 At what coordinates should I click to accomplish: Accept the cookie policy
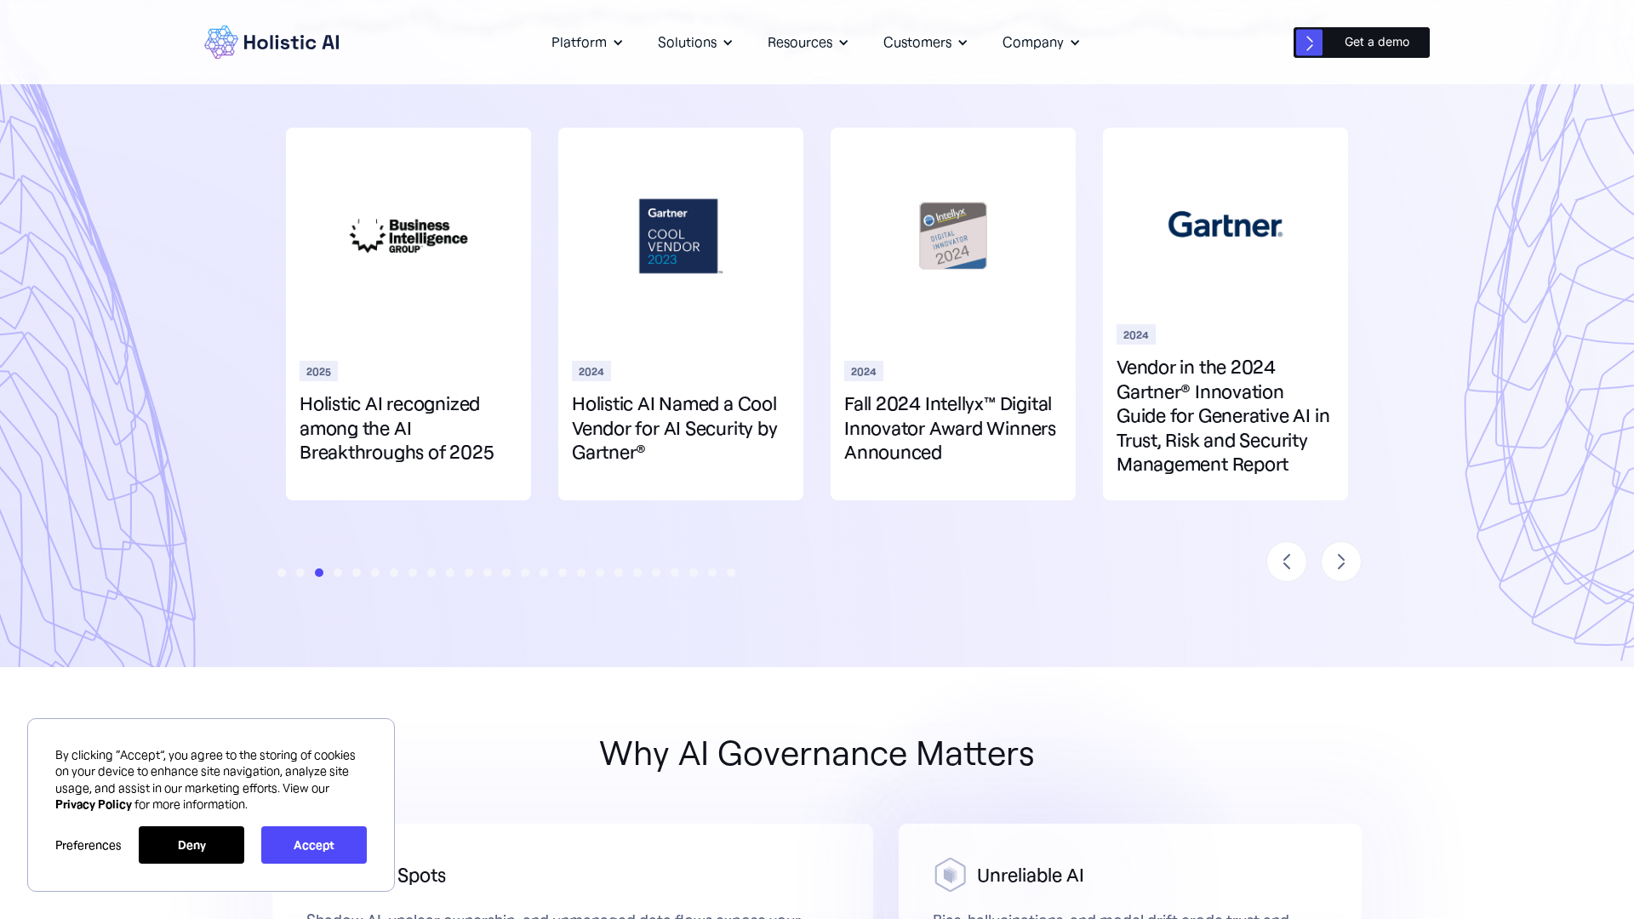coord(313,845)
